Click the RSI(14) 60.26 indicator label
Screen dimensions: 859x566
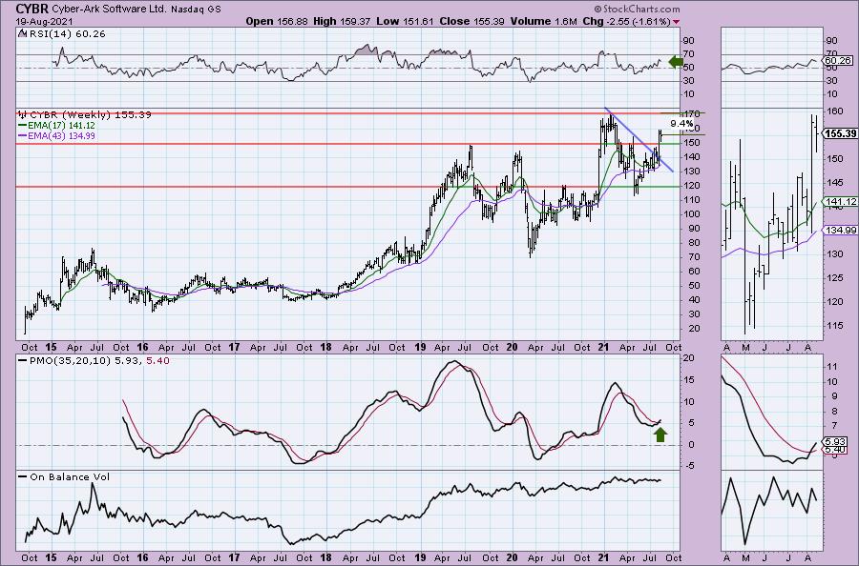tap(66, 34)
